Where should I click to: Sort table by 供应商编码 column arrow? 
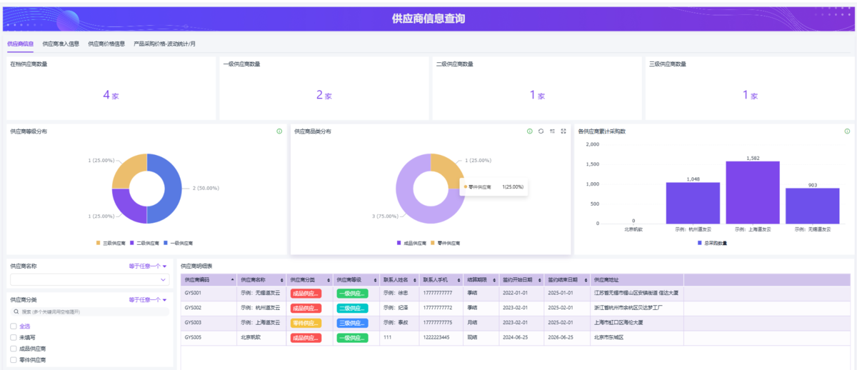click(x=231, y=281)
